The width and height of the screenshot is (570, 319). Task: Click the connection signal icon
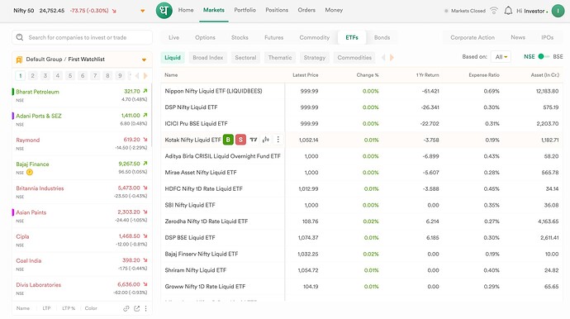(494, 11)
